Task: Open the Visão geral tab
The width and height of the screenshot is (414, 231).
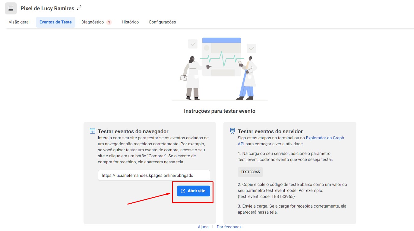Action: coord(19,22)
